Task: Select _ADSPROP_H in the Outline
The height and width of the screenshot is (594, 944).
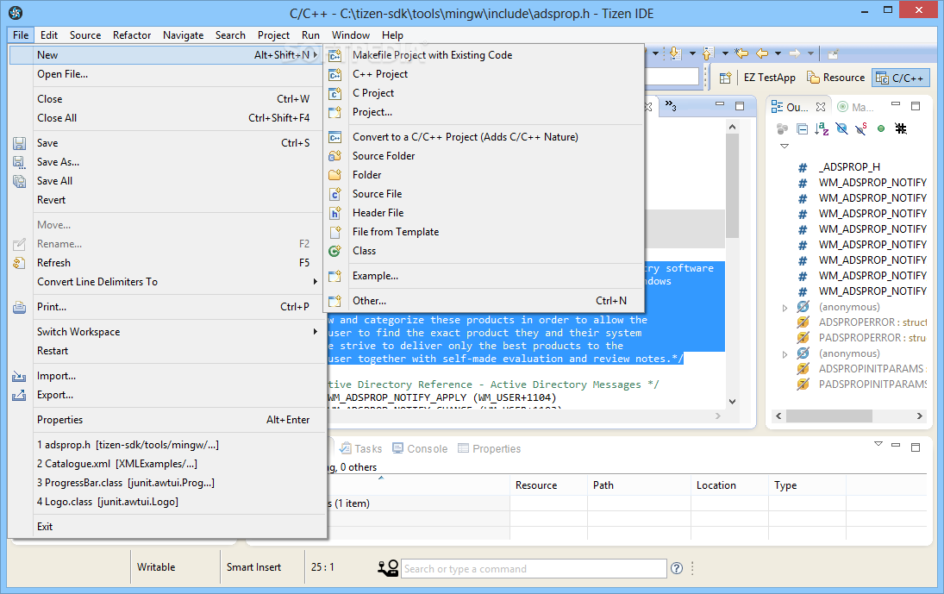Action: click(x=849, y=166)
